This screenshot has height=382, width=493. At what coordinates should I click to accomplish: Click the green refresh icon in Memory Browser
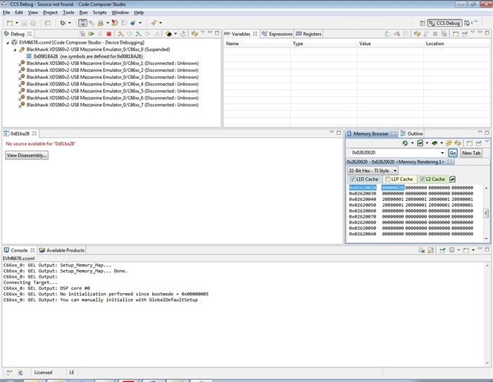[x=405, y=143]
